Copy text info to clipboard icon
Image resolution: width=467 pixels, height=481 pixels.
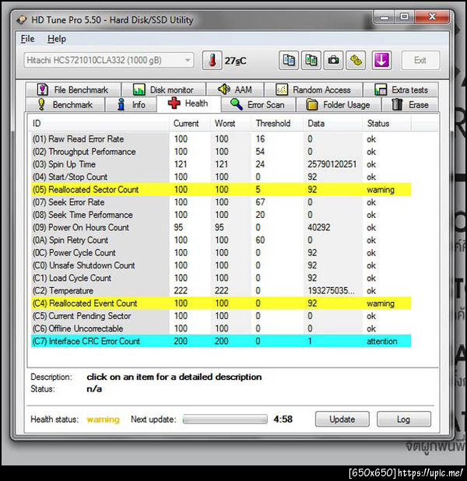289,61
